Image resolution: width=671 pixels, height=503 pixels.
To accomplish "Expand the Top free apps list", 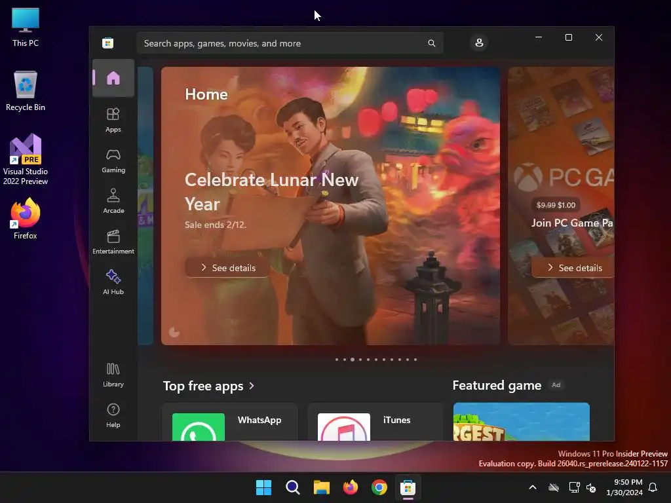I will point(209,386).
